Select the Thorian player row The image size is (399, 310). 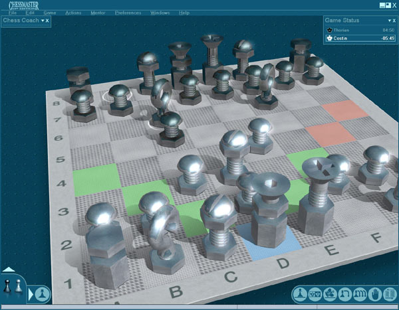point(360,30)
